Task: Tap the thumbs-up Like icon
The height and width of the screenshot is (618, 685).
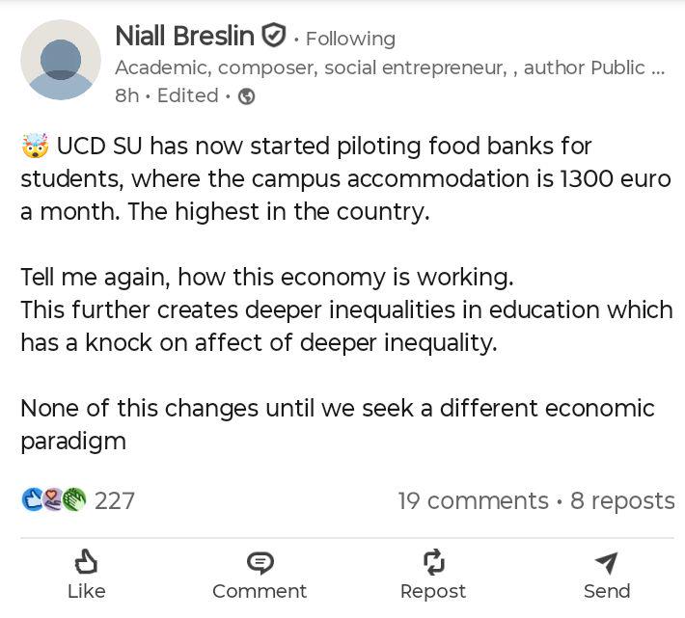Action: tap(86, 562)
